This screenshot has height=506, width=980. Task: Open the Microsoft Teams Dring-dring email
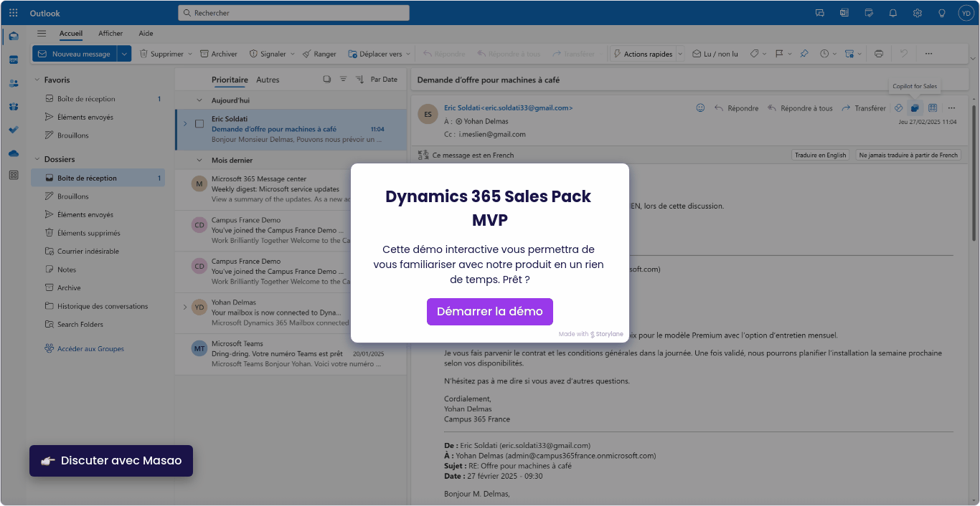[x=291, y=354]
